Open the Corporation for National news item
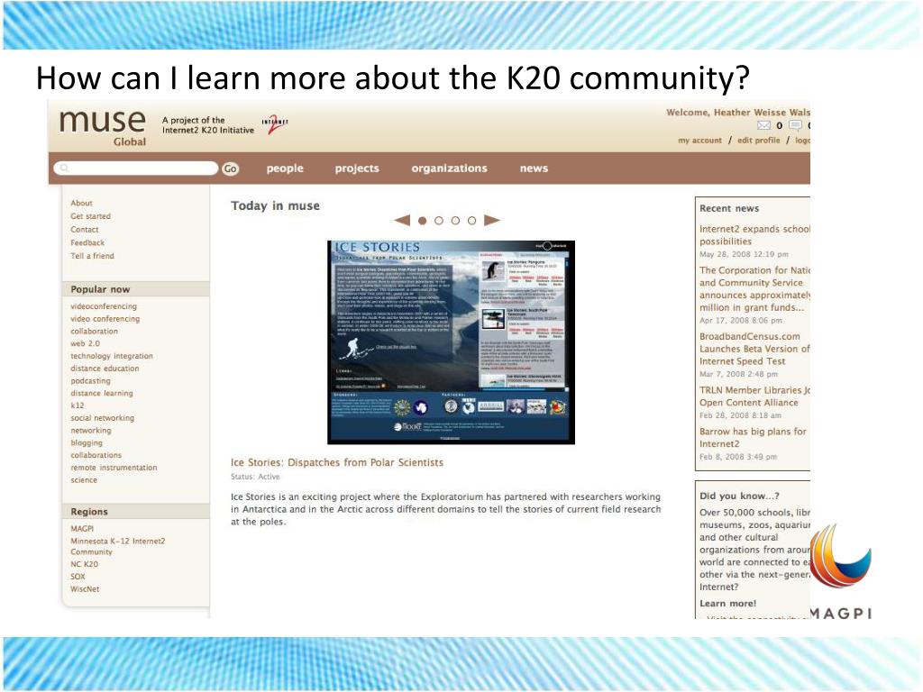 [754, 289]
